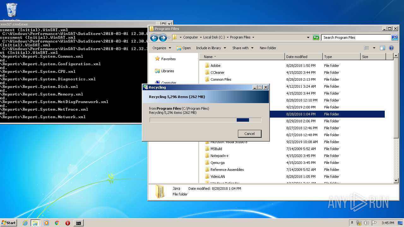Click the Back arrow in Explorer

(154, 38)
